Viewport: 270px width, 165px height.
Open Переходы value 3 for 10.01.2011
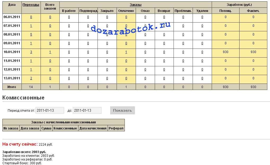[x=31, y=52]
